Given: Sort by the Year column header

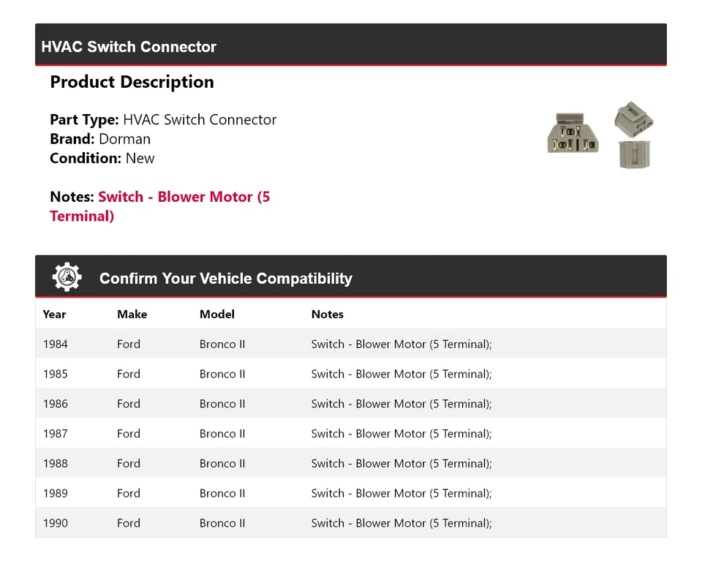Looking at the screenshot, I should 54,315.
